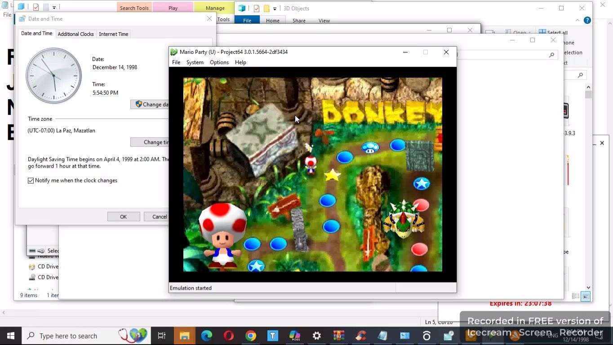The width and height of the screenshot is (613, 345).
Task: Launch Opera browser from the taskbar
Action: pos(229,336)
